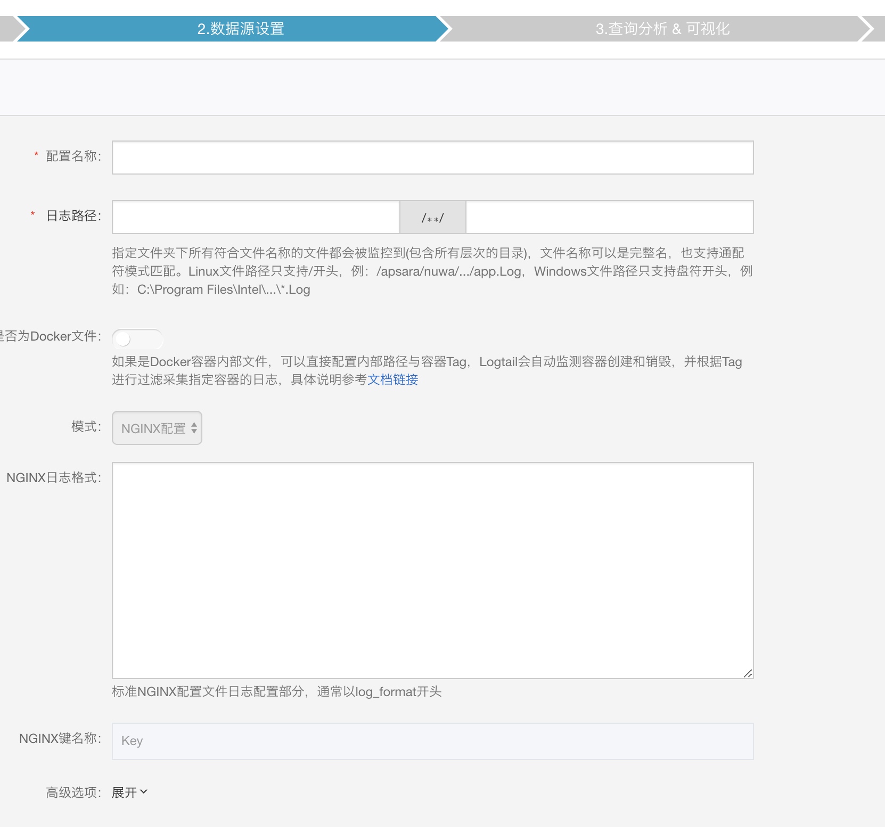Click the 日志路径 directory input field
The image size is (885, 827).
point(256,217)
